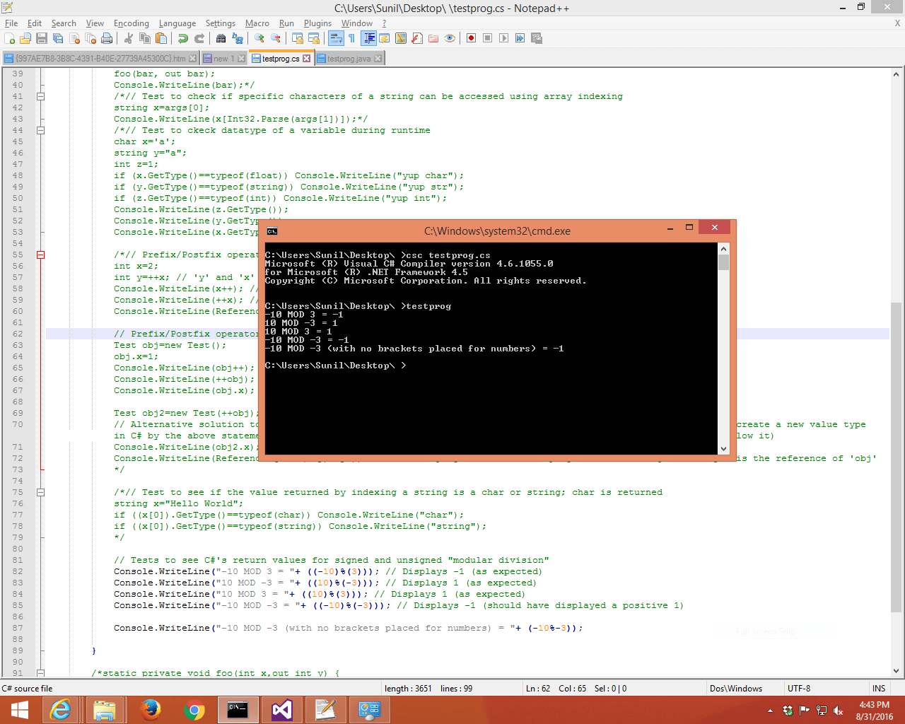Collapse the code fold at line 44
The width and height of the screenshot is (905, 724).
pos(40,130)
